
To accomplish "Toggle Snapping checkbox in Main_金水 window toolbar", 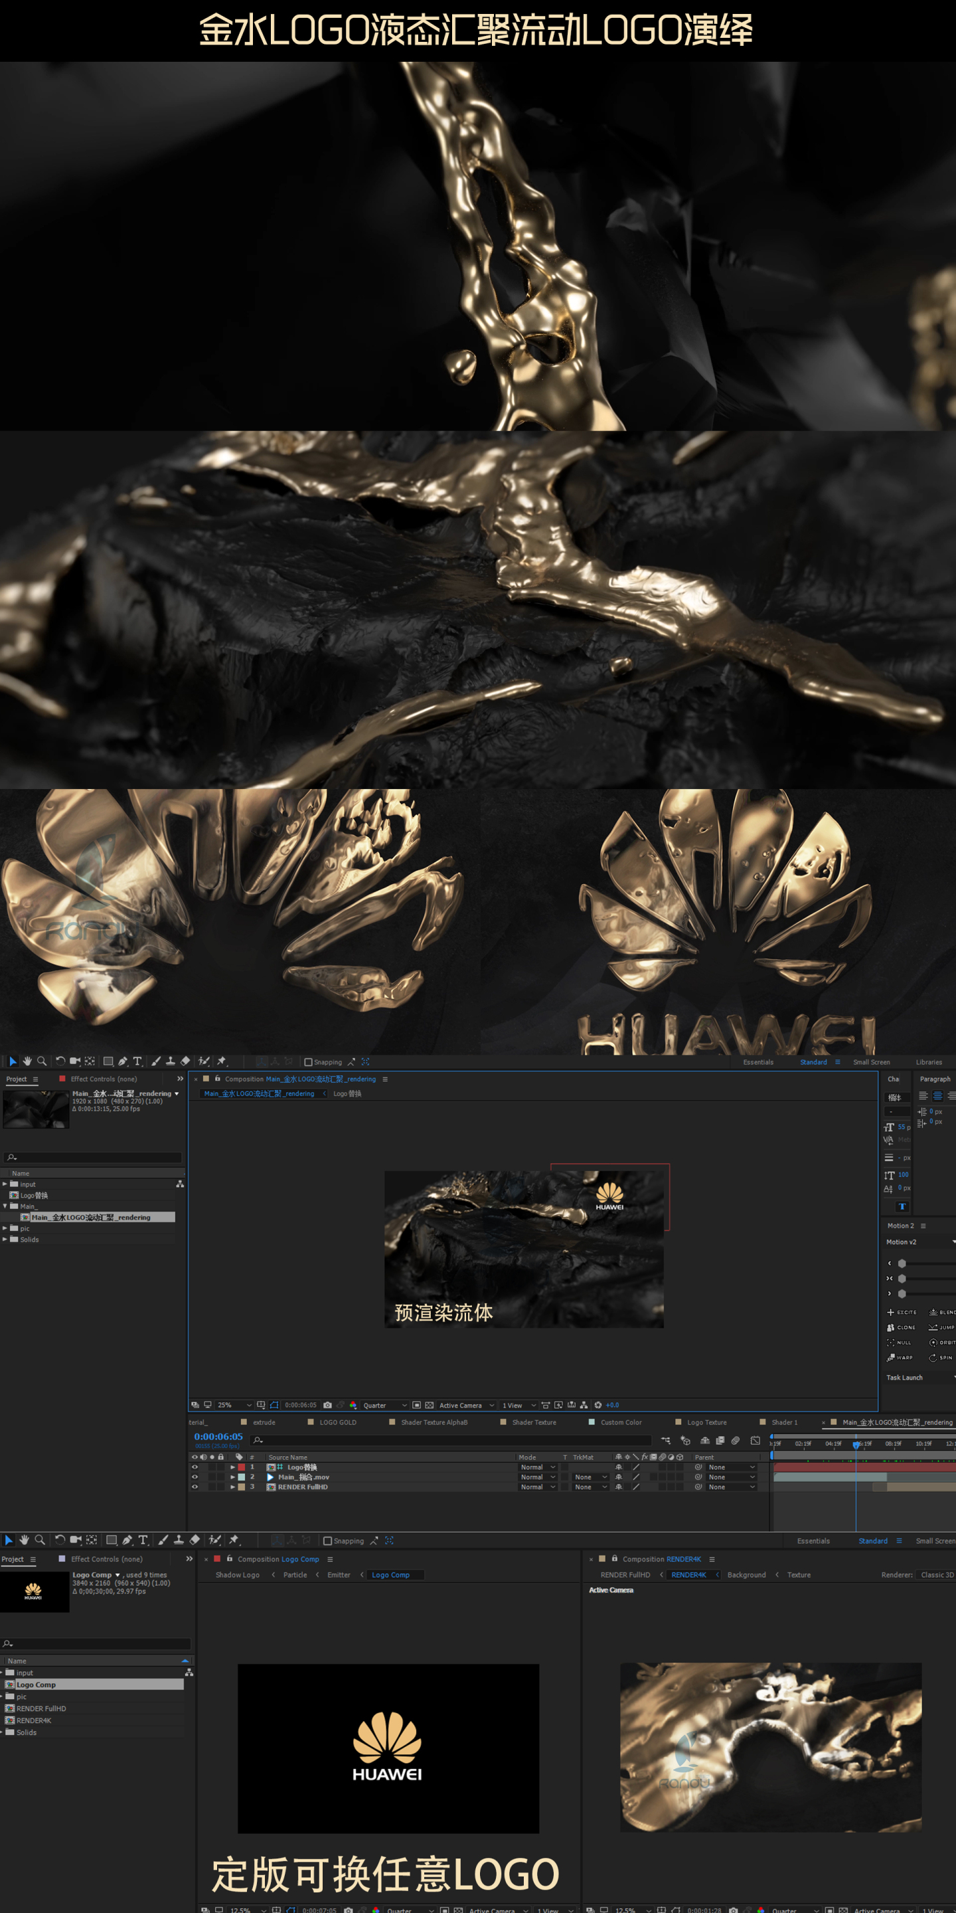I will pyautogui.click(x=309, y=1062).
